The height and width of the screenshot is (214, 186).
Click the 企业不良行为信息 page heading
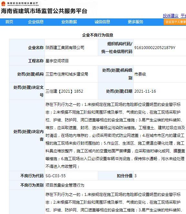coord(98,35)
